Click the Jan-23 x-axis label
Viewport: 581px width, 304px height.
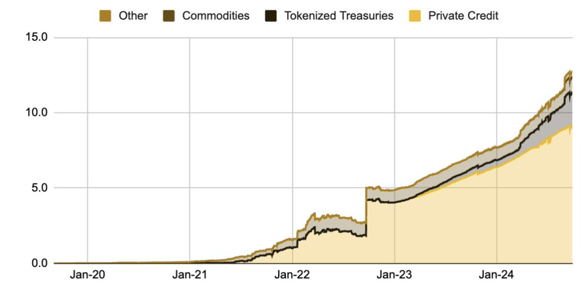395,275
